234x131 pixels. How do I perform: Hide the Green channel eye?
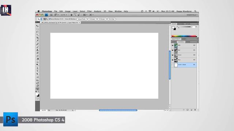[173, 55]
